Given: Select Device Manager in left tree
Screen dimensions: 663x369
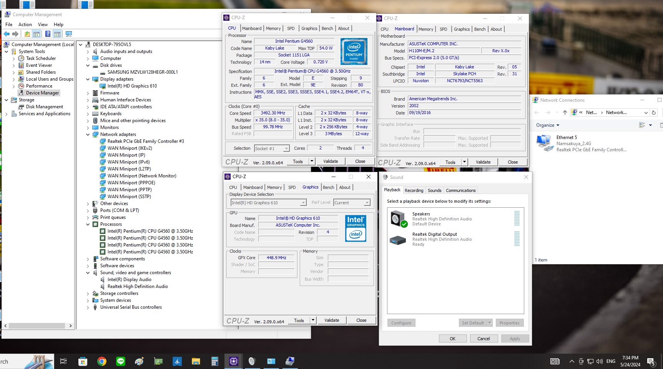Looking at the screenshot, I should 42,93.
